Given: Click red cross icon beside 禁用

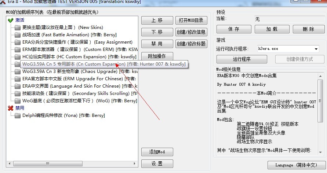Looking at the screenshot, I should pos(10,108).
